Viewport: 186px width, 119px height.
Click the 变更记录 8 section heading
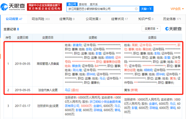coord(11,29)
